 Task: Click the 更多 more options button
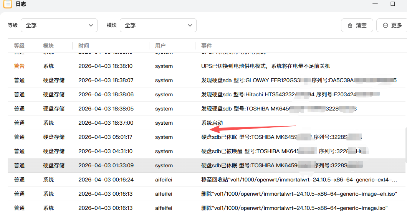click(x=392, y=25)
